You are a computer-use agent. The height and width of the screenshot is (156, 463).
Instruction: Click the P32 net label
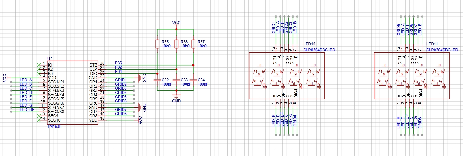click(x=118, y=67)
